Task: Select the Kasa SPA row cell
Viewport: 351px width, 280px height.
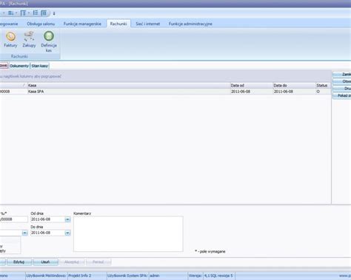Action: tap(129, 92)
